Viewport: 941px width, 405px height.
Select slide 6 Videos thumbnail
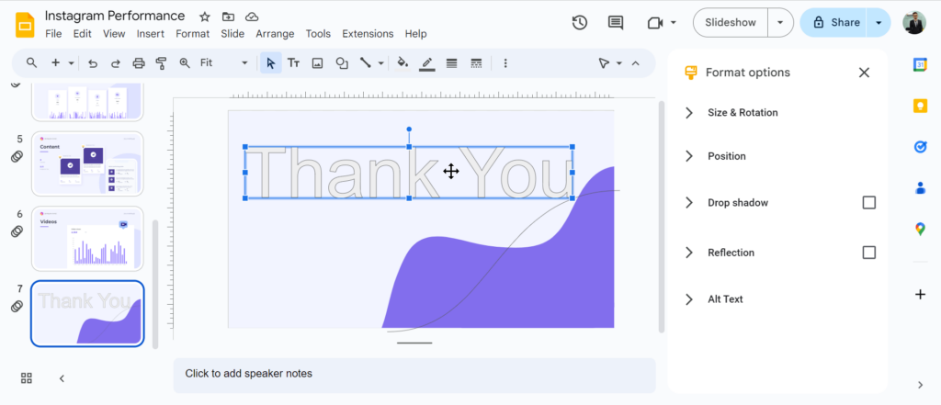[x=87, y=238]
